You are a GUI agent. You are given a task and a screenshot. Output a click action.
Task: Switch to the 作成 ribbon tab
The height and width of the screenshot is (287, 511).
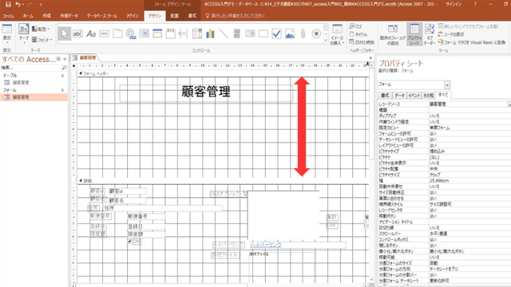(x=46, y=16)
